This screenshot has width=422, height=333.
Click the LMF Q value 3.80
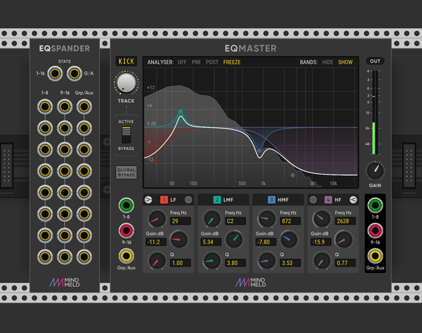(x=235, y=263)
